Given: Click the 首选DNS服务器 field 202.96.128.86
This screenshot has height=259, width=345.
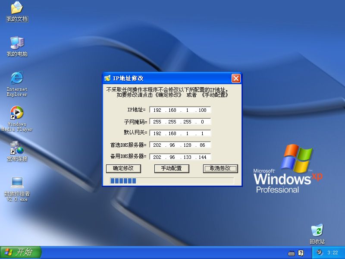Looking at the screenshot, I should pyautogui.click(x=180, y=145).
